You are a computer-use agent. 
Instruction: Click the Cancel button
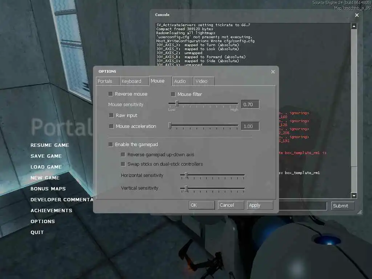click(x=231, y=205)
